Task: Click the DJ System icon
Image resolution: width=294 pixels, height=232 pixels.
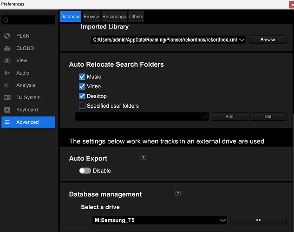Action: (7, 97)
